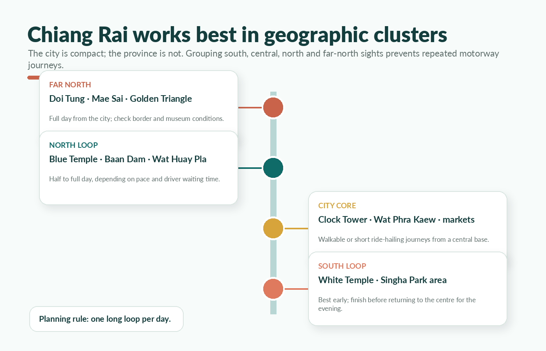Viewport: 546px width, 351px height.
Task: Click the subtitle about compact city
Action: pyautogui.click(x=264, y=59)
